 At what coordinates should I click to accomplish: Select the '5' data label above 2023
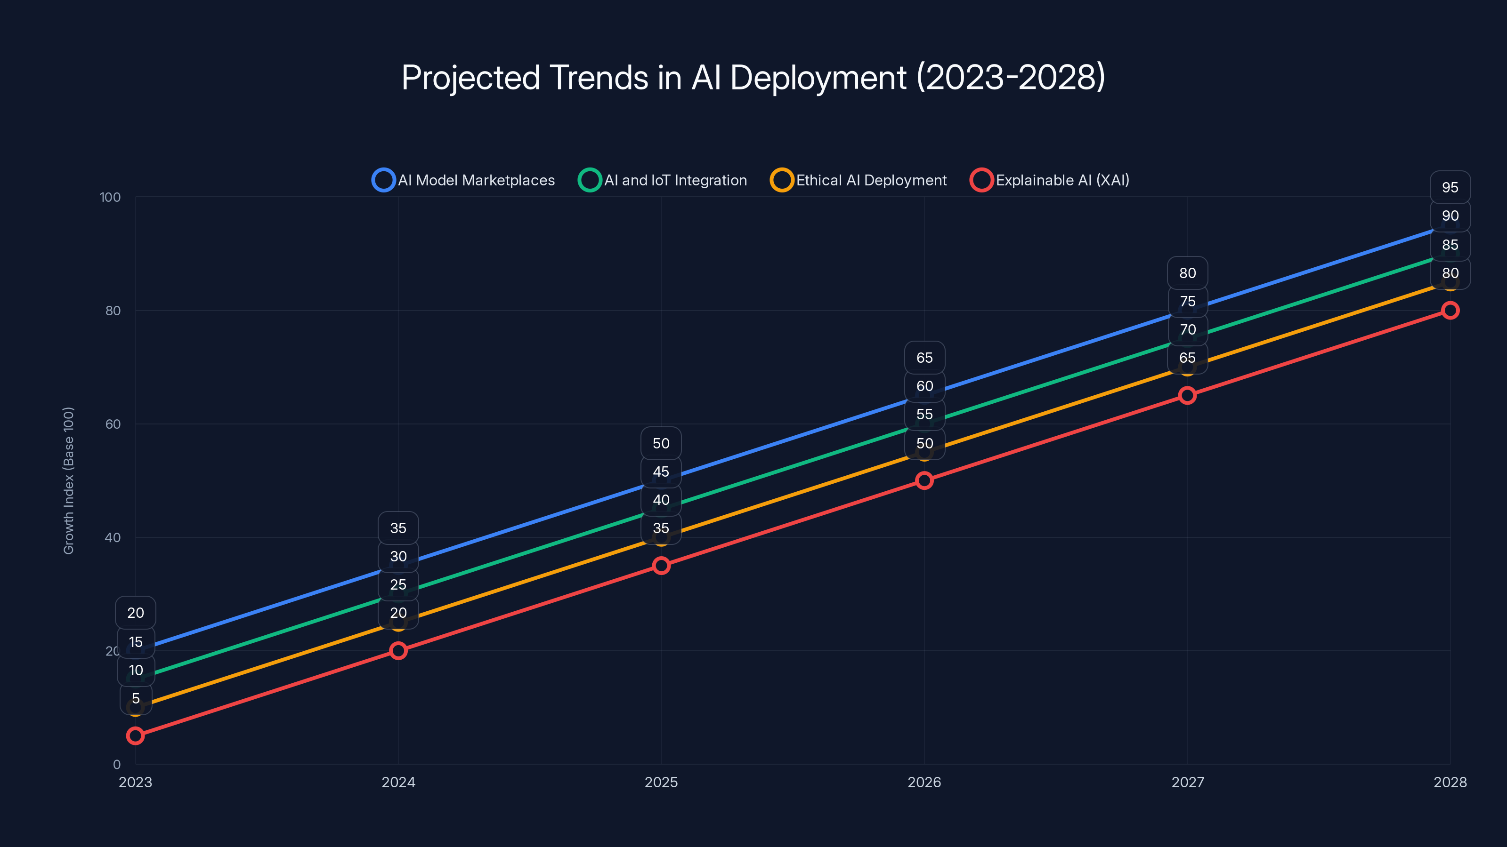tap(136, 698)
